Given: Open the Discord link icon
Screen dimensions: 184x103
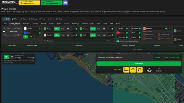Looking at the screenshot, I should pyautogui.click(x=65, y=3).
